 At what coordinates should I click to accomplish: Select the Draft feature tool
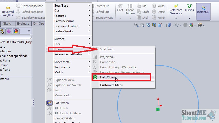point(143,12)
